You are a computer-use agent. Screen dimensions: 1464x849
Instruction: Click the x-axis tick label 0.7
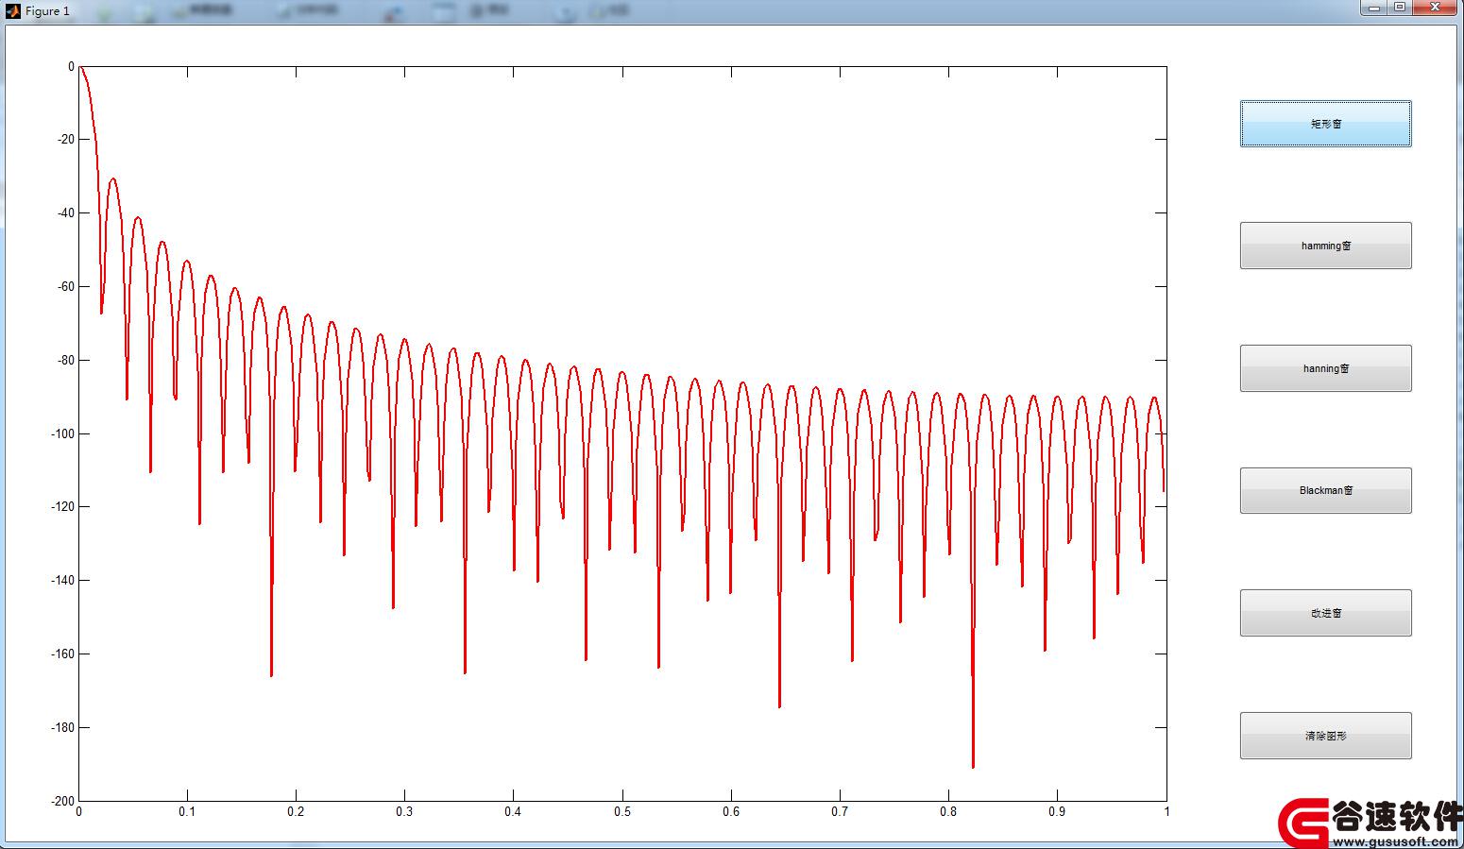point(840,812)
